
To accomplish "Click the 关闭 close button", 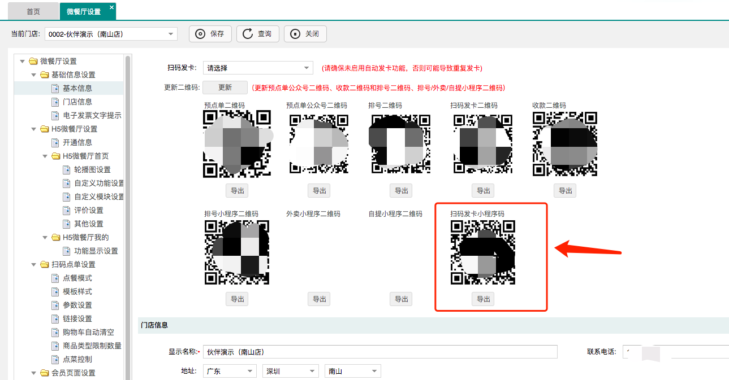I will [x=305, y=34].
